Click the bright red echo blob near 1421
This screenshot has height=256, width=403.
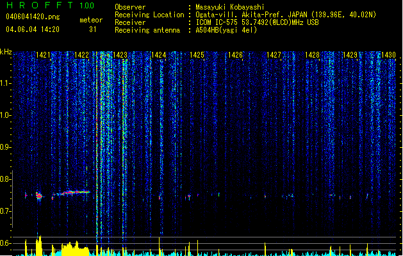click(x=39, y=196)
